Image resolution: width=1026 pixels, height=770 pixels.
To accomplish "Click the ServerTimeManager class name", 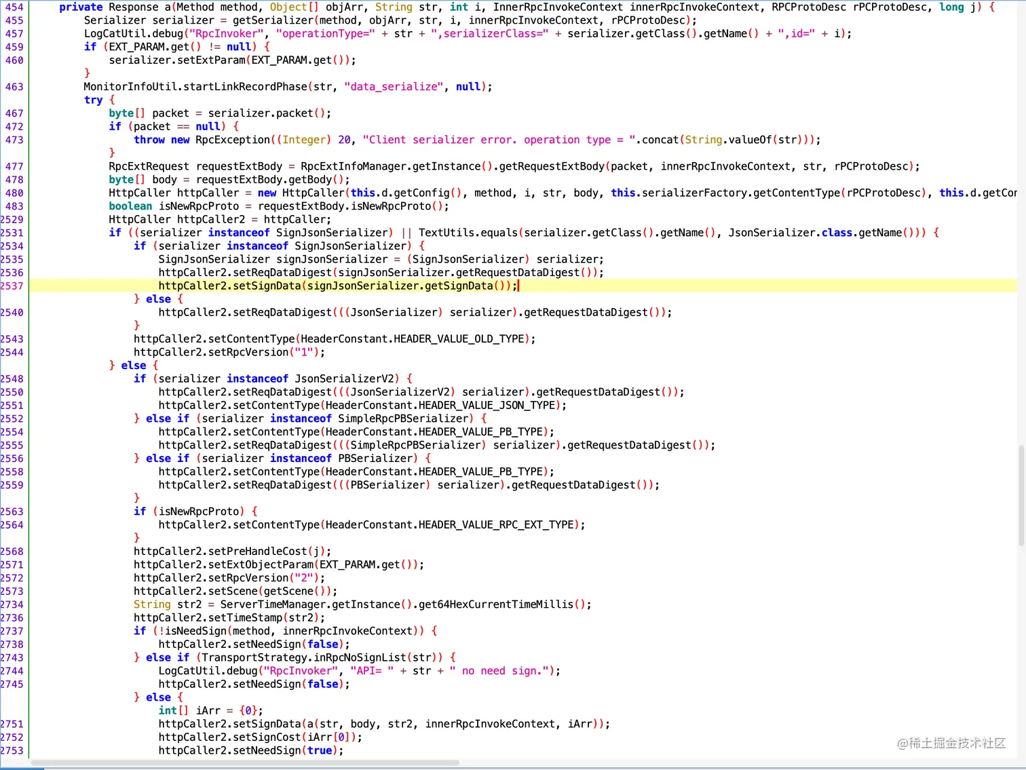I will coord(273,604).
